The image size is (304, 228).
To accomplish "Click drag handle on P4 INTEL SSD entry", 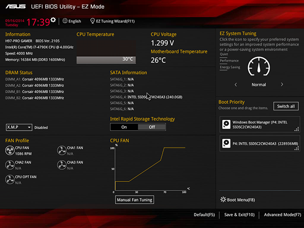I will tap(296, 148).
